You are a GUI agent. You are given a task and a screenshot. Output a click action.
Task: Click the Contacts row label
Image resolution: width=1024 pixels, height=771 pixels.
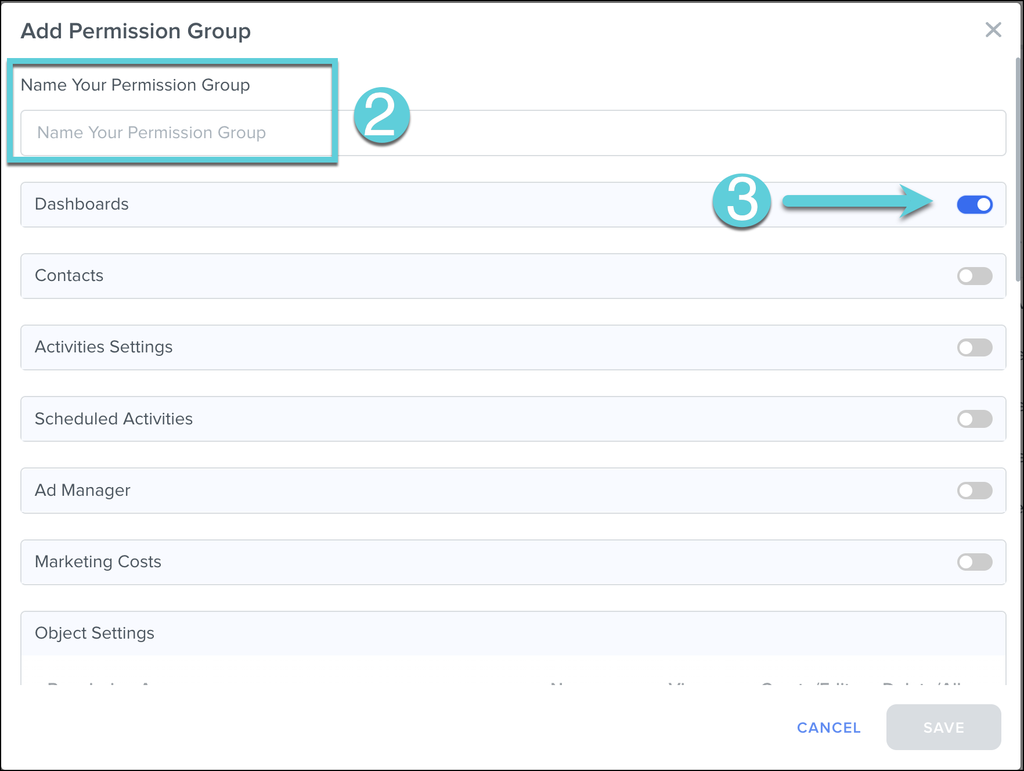(68, 276)
